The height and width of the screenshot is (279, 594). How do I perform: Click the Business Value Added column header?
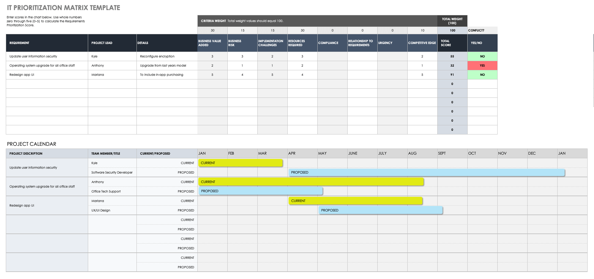[212, 43]
